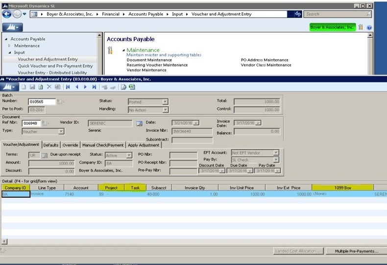Open the Dynamics SL main menu button

click(13, 27)
